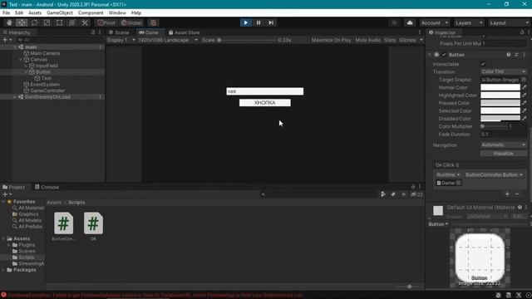Screen dimensions: 532x299
Task: Select the Rect tool
Action: [x=59, y=22]
